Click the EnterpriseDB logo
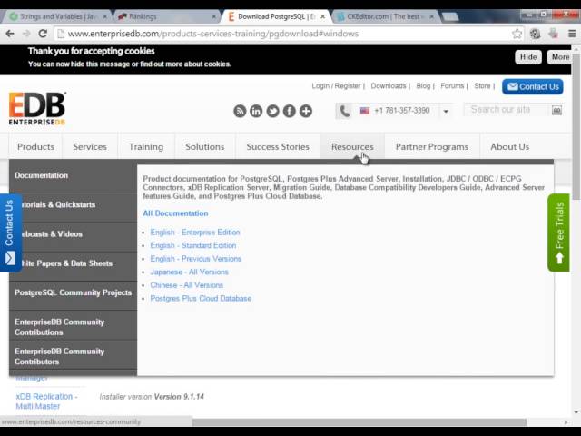The height and width of the screenshot is (436, 581). click(37, 108)
